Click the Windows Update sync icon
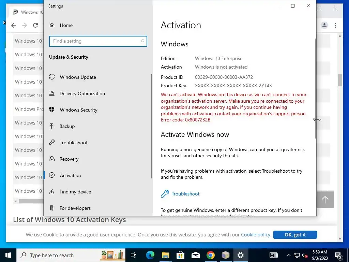The width and height of the screenshot is (349, 262). [52, 77]
